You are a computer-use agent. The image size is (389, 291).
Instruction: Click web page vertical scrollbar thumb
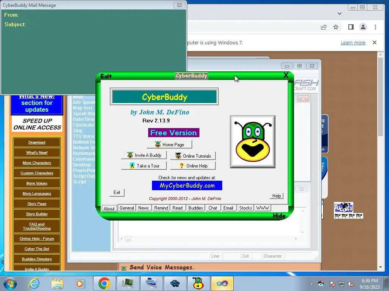[381, 97]
